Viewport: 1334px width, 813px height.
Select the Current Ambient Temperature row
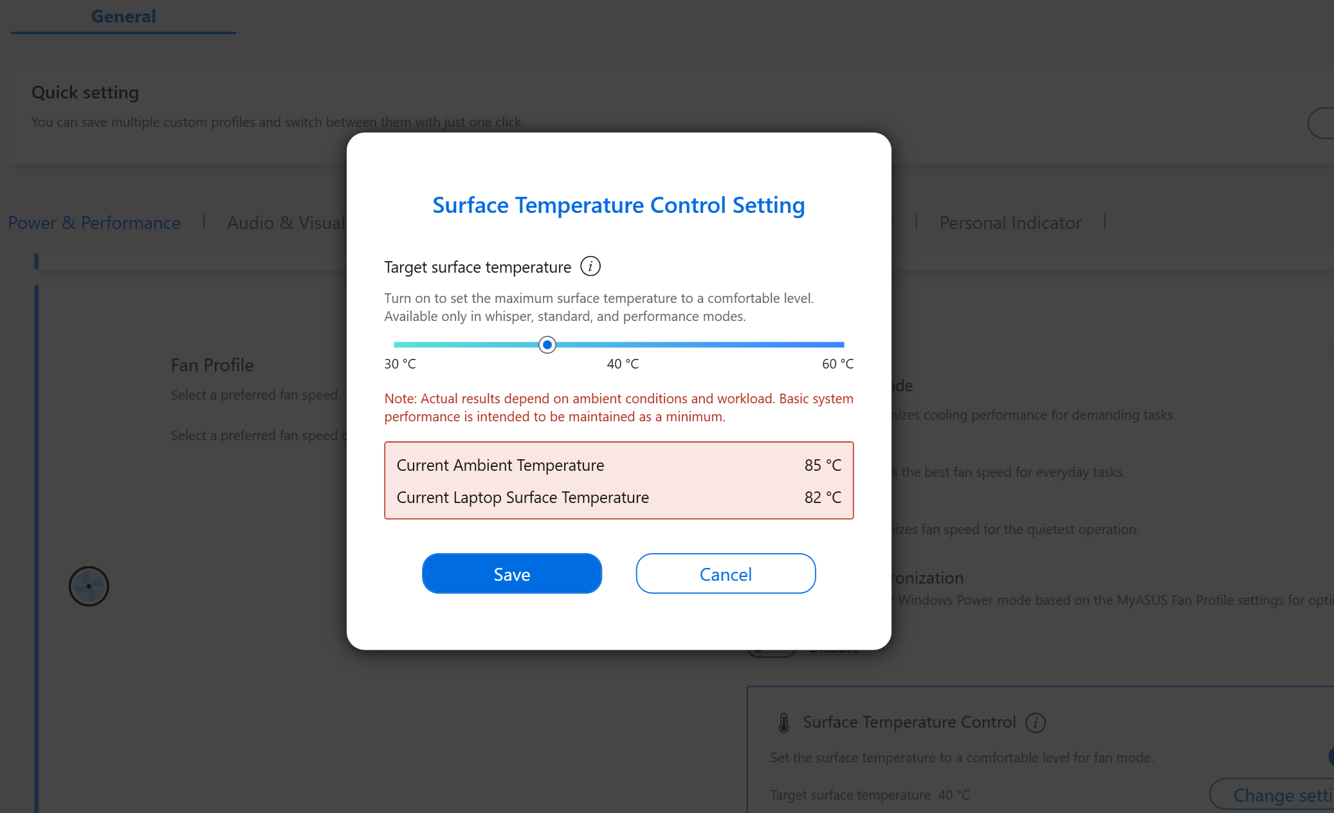(x=619, y=465)
